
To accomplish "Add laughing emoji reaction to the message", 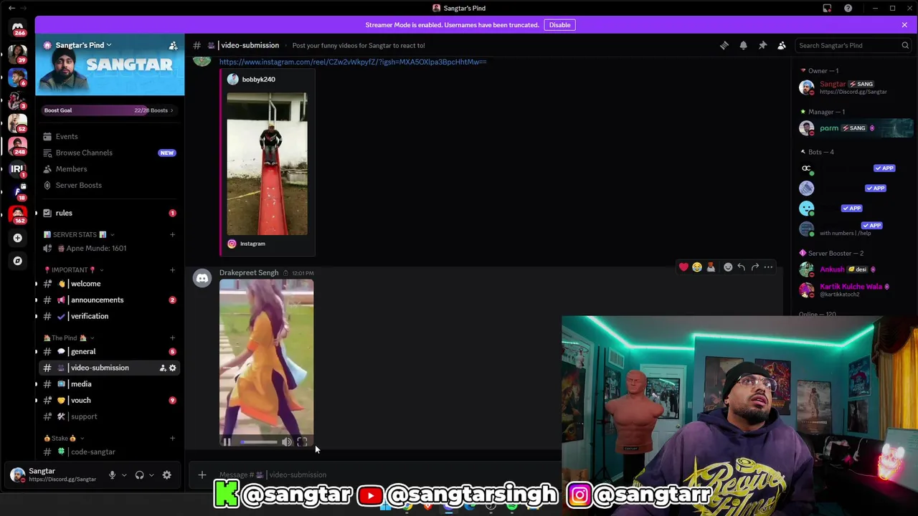I will pyautogui.click(x=697, y=267).
